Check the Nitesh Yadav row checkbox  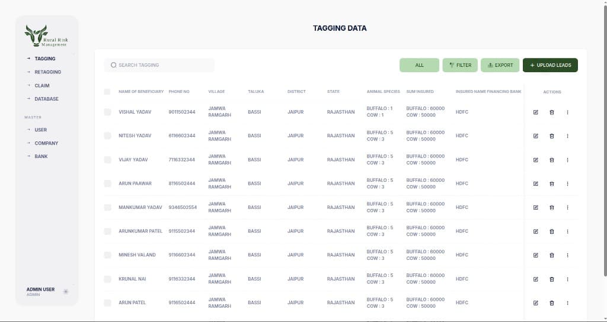click(107, 136)
